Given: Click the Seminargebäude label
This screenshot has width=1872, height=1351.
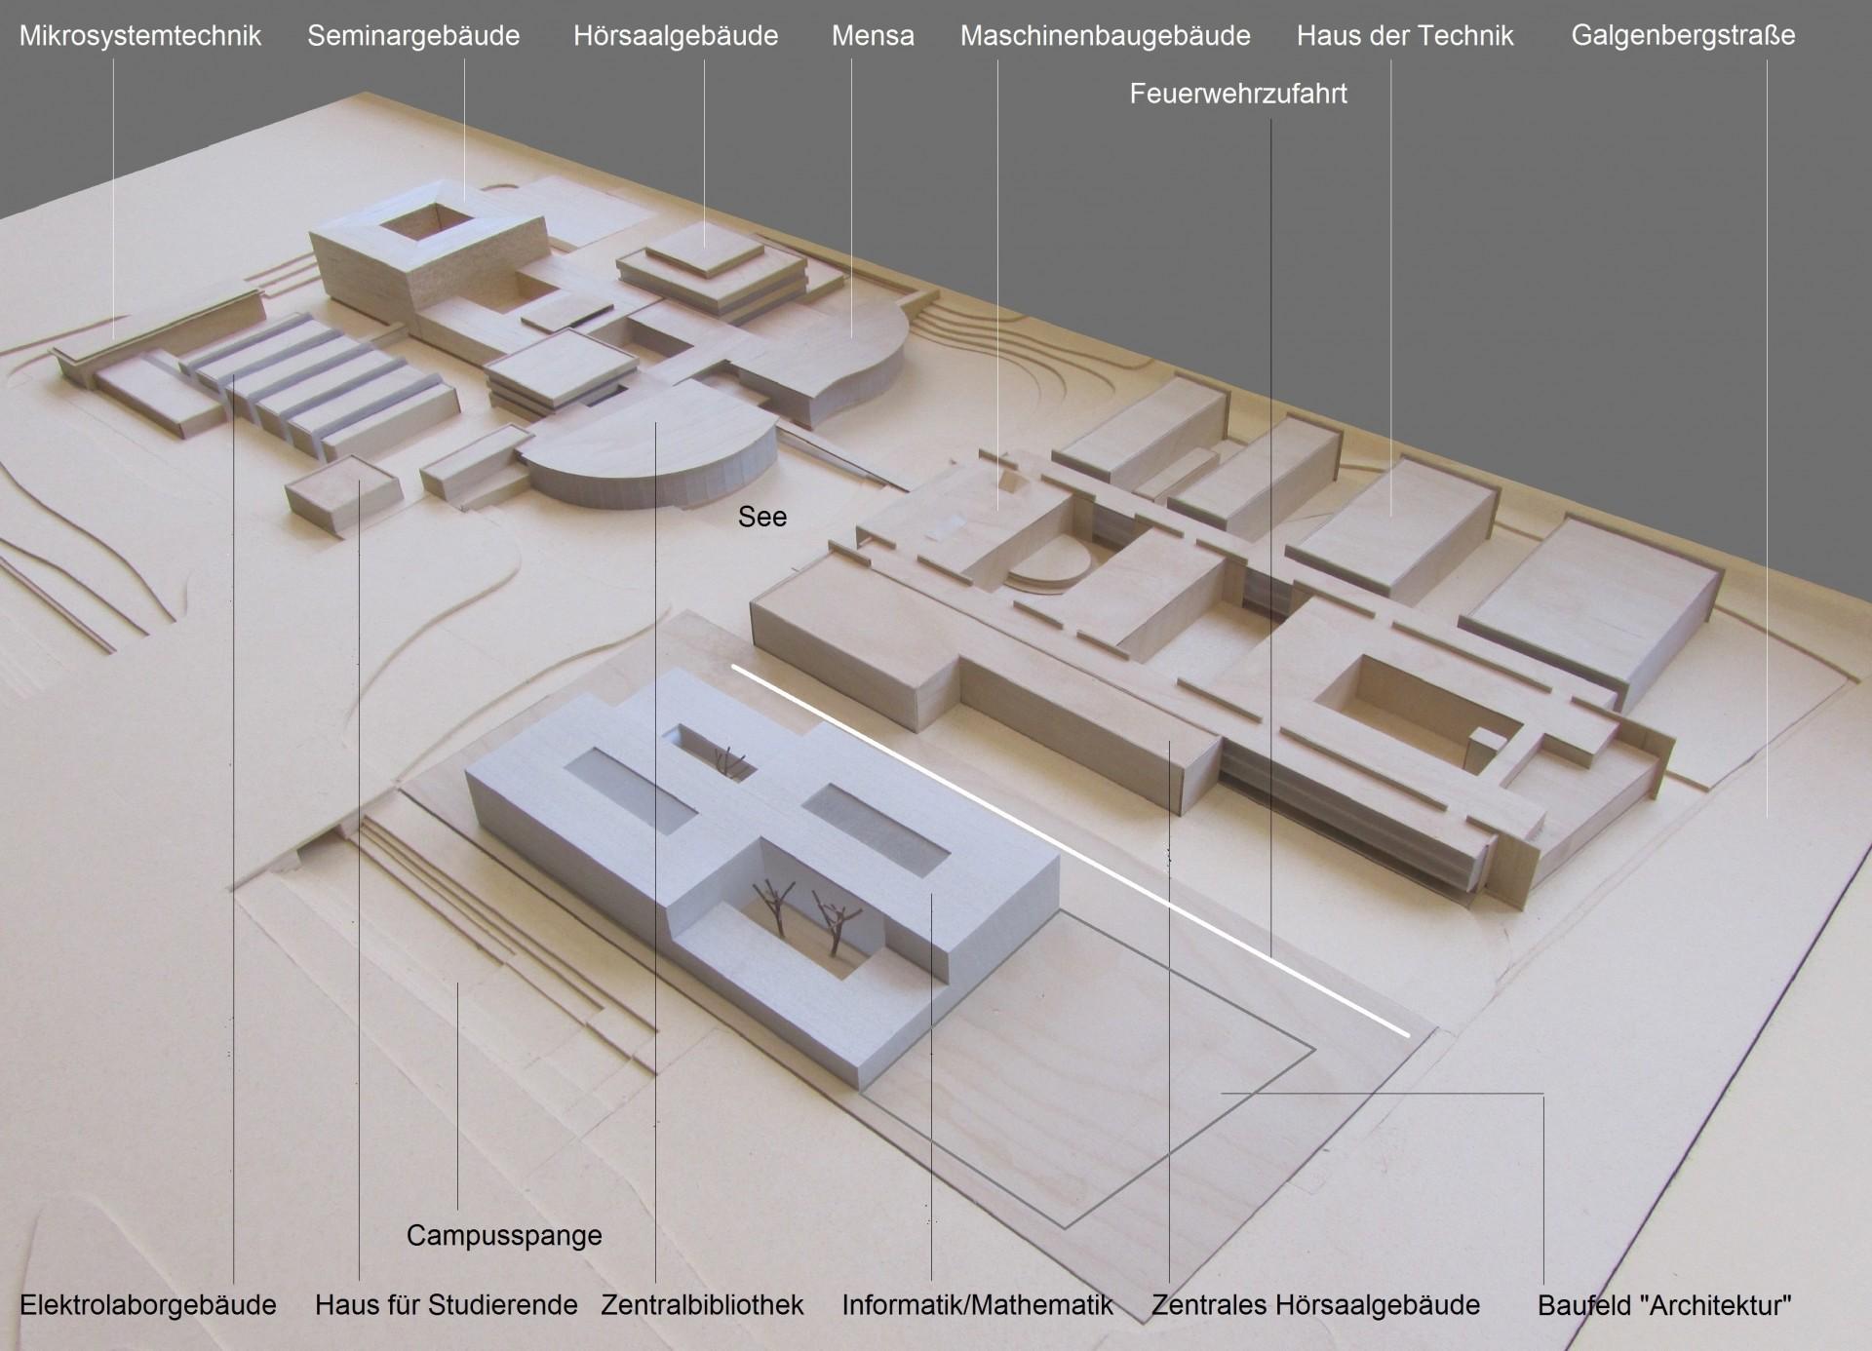Looking at the screenshot, I should [x=413, y=37].
